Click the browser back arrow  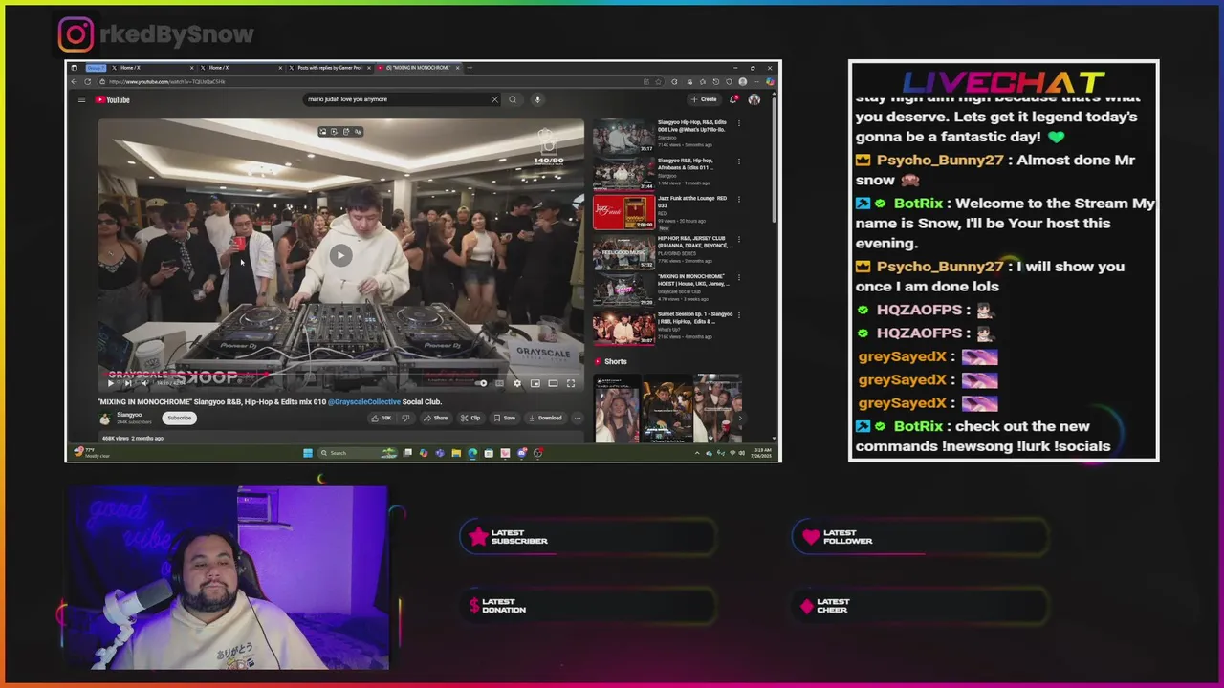74,81
